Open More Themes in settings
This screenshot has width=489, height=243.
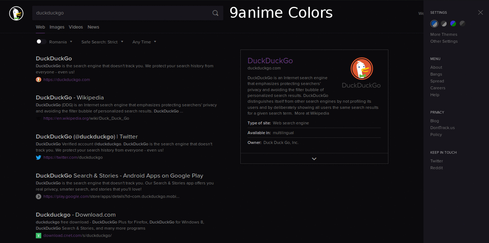click(444, 34)
